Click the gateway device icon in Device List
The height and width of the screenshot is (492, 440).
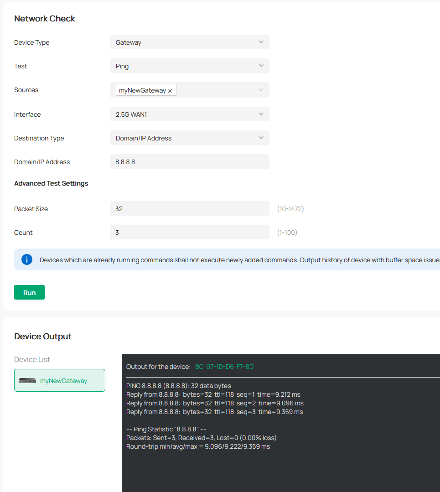click(27, 381)
